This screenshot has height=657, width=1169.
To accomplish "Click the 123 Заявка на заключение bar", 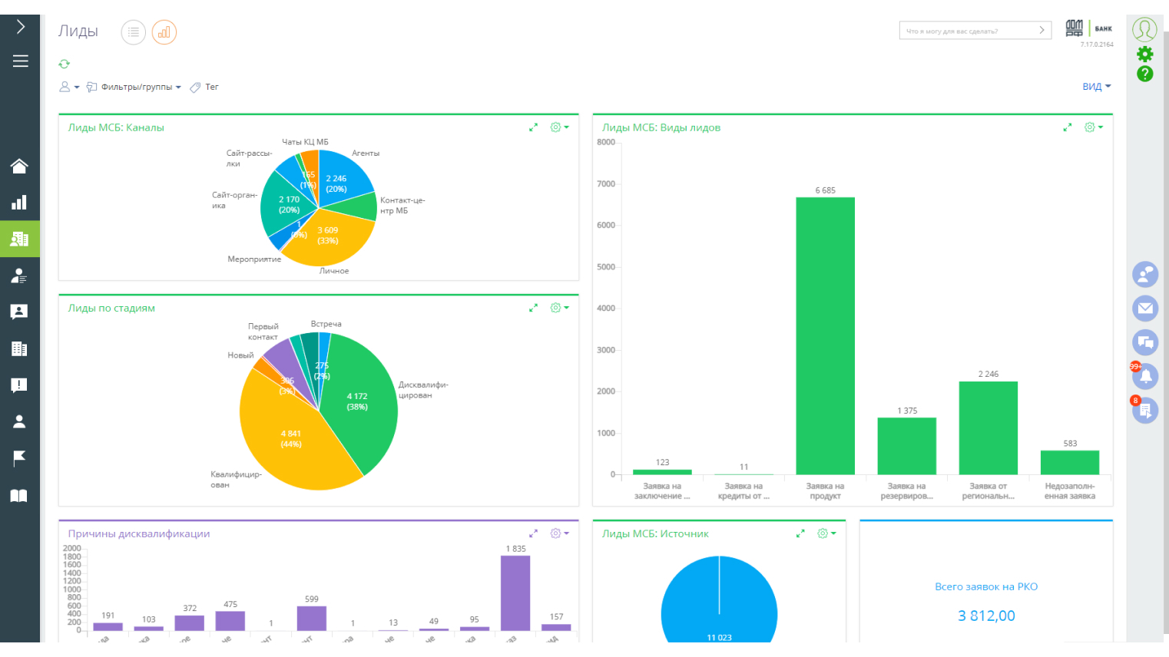I will 662,472.
